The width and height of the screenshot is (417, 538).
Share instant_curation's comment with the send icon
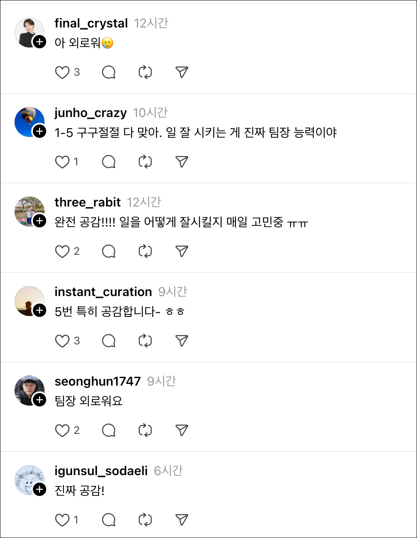coord(181,341)
